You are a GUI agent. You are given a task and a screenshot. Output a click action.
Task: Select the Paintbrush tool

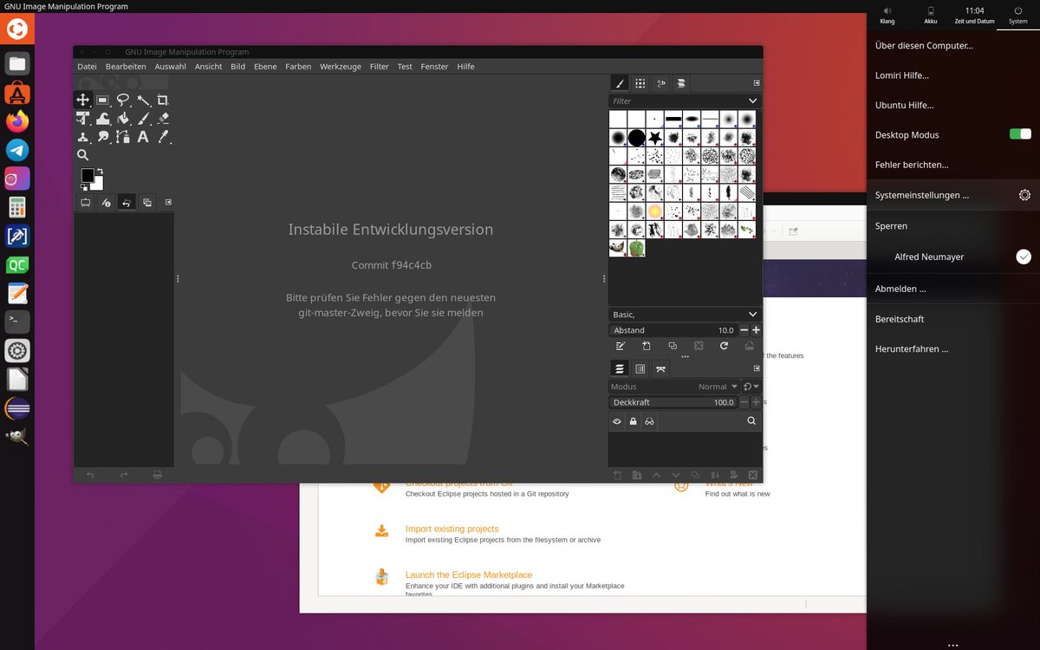point(144,119)
